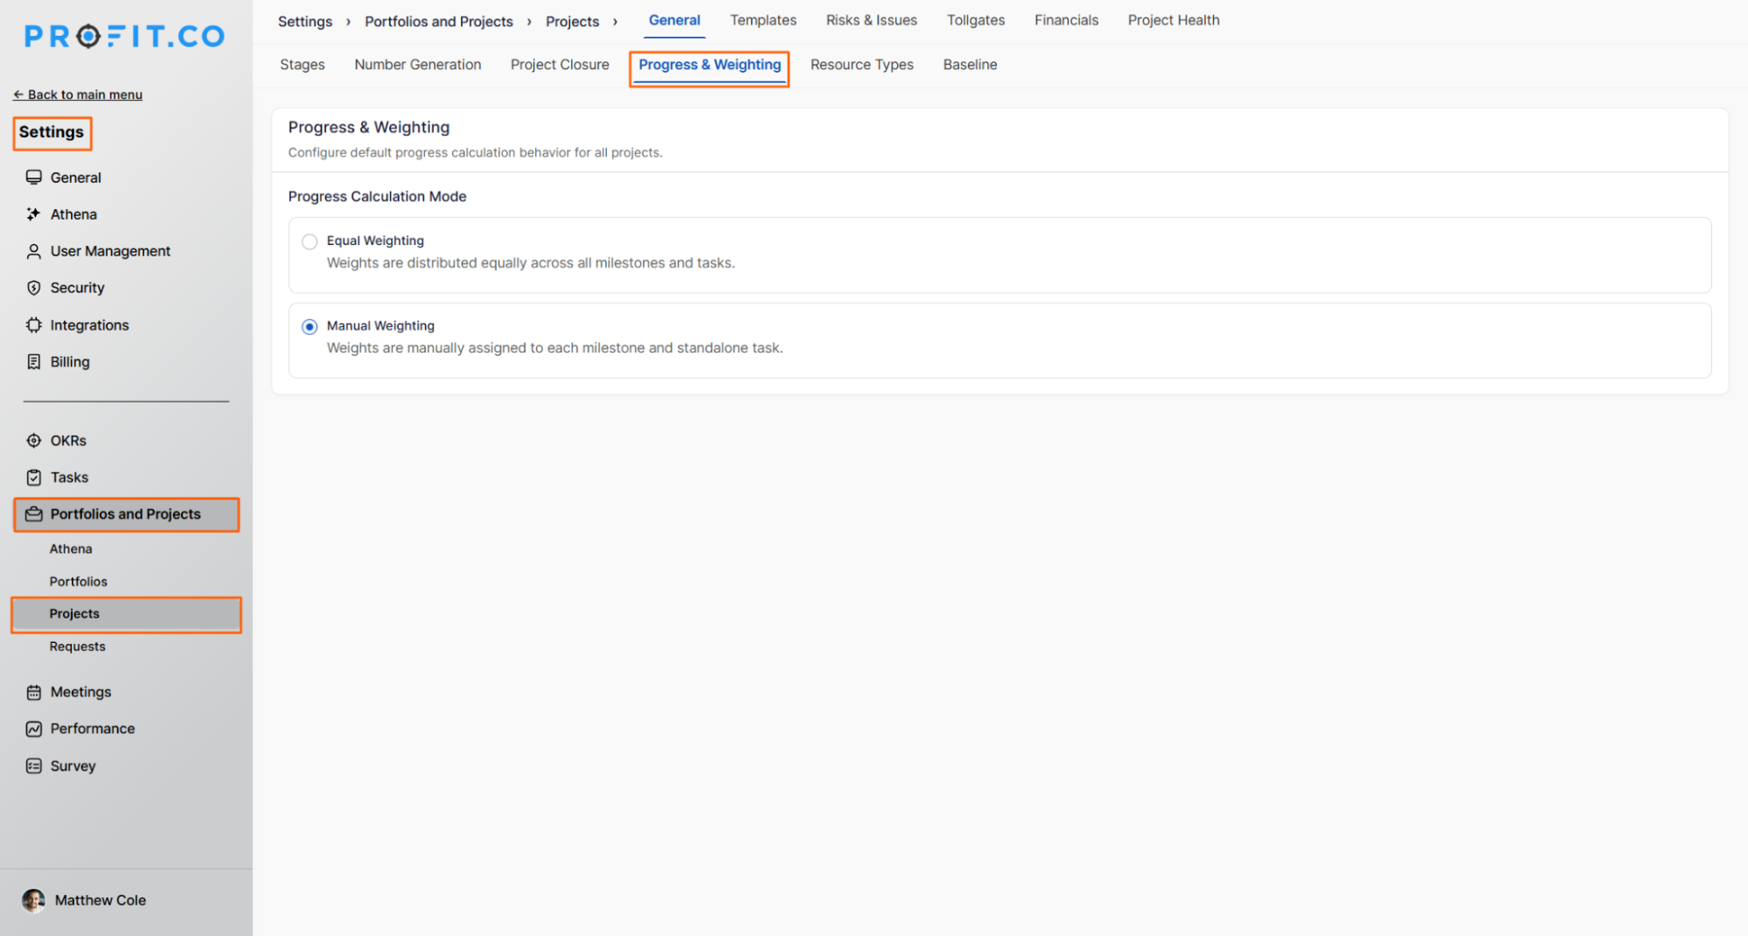Click the General settings monitor icon

(34, 178)
